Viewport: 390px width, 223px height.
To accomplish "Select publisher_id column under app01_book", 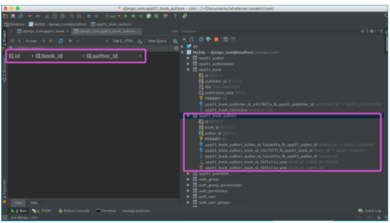I will (x=220, y=81).
